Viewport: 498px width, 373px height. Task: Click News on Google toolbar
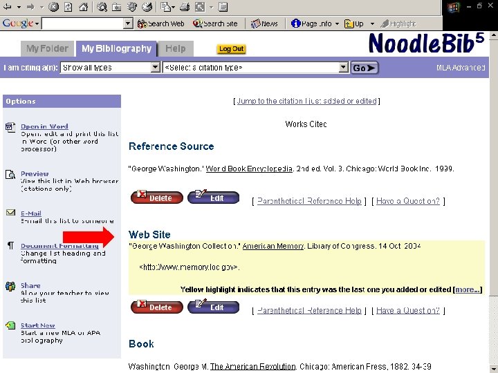coord(264,23)
